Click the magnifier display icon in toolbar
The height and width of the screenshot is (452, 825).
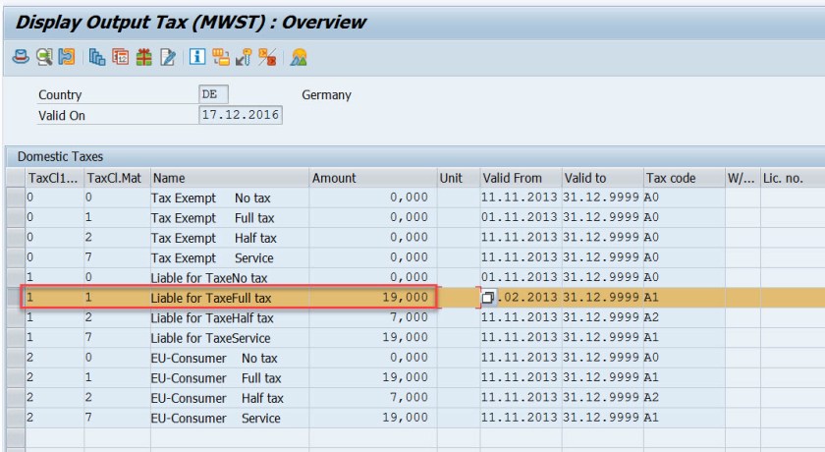pyautogui.click(x=43, y=58)
